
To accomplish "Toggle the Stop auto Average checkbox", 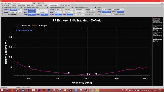I will point(86,12).
